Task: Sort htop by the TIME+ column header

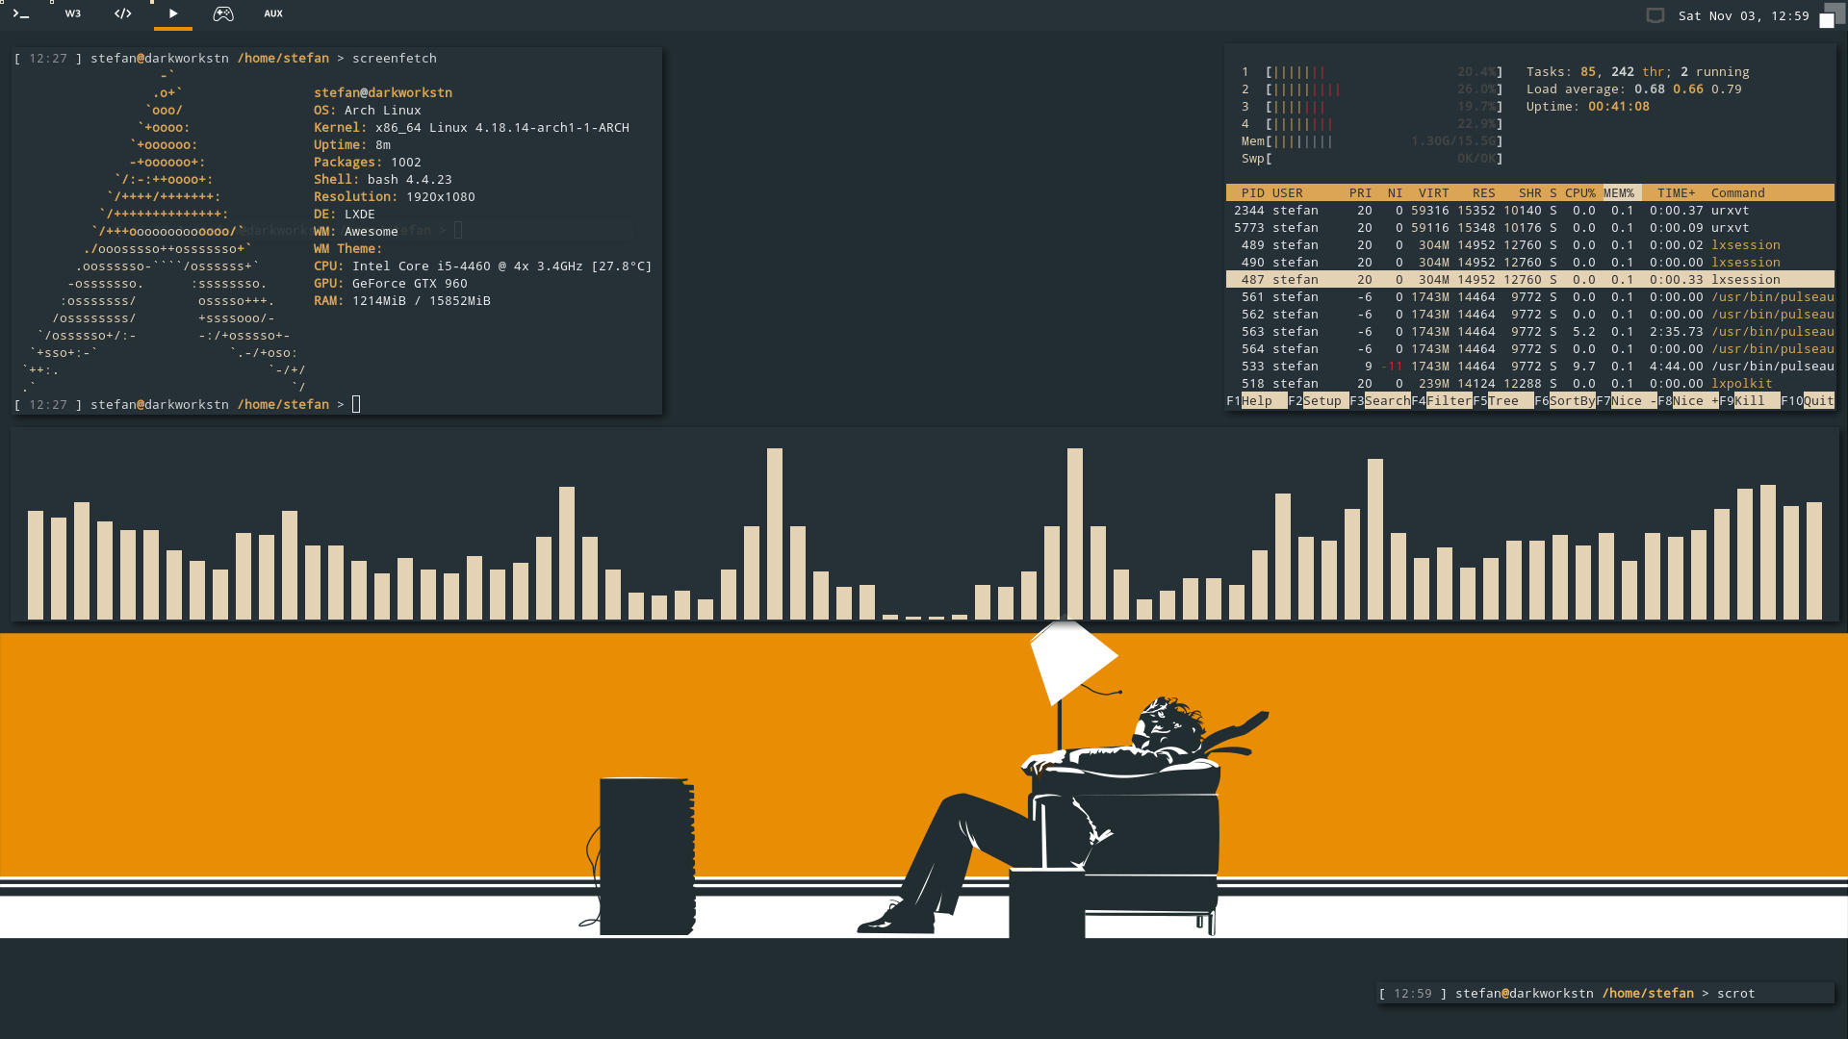Action: [x=1676, y=193]
